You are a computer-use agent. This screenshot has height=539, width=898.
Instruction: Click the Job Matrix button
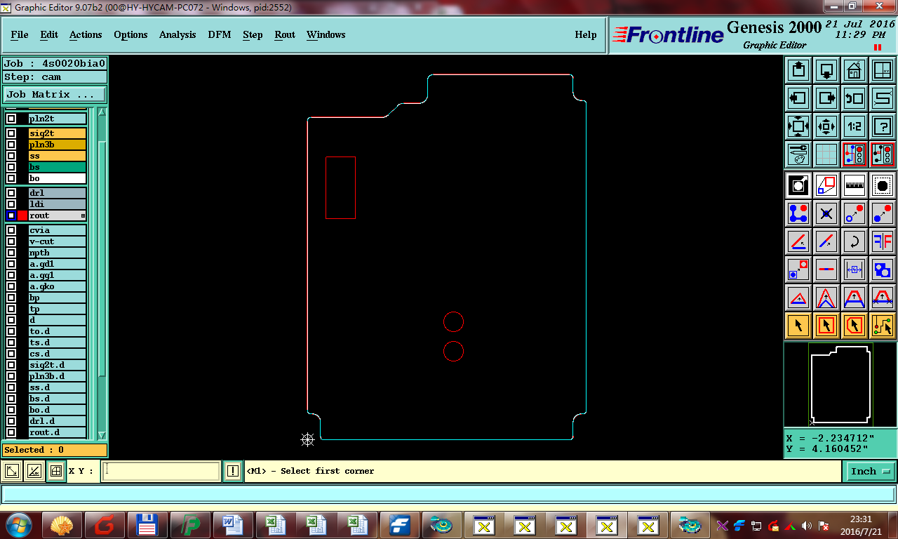[x=55, y=94]
